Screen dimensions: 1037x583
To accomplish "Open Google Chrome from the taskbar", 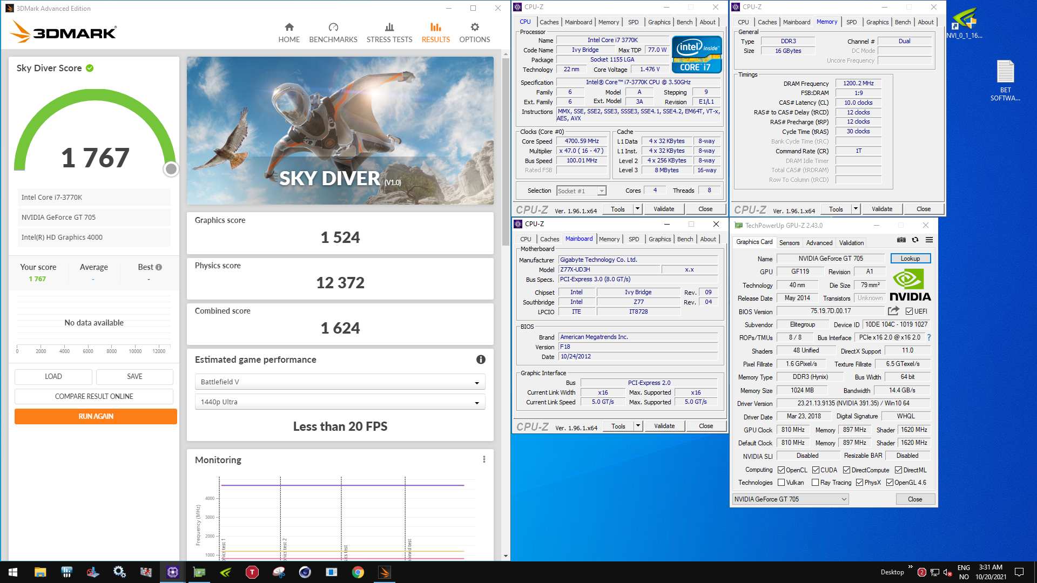I will pyautogui.click(x=358, y=572).
